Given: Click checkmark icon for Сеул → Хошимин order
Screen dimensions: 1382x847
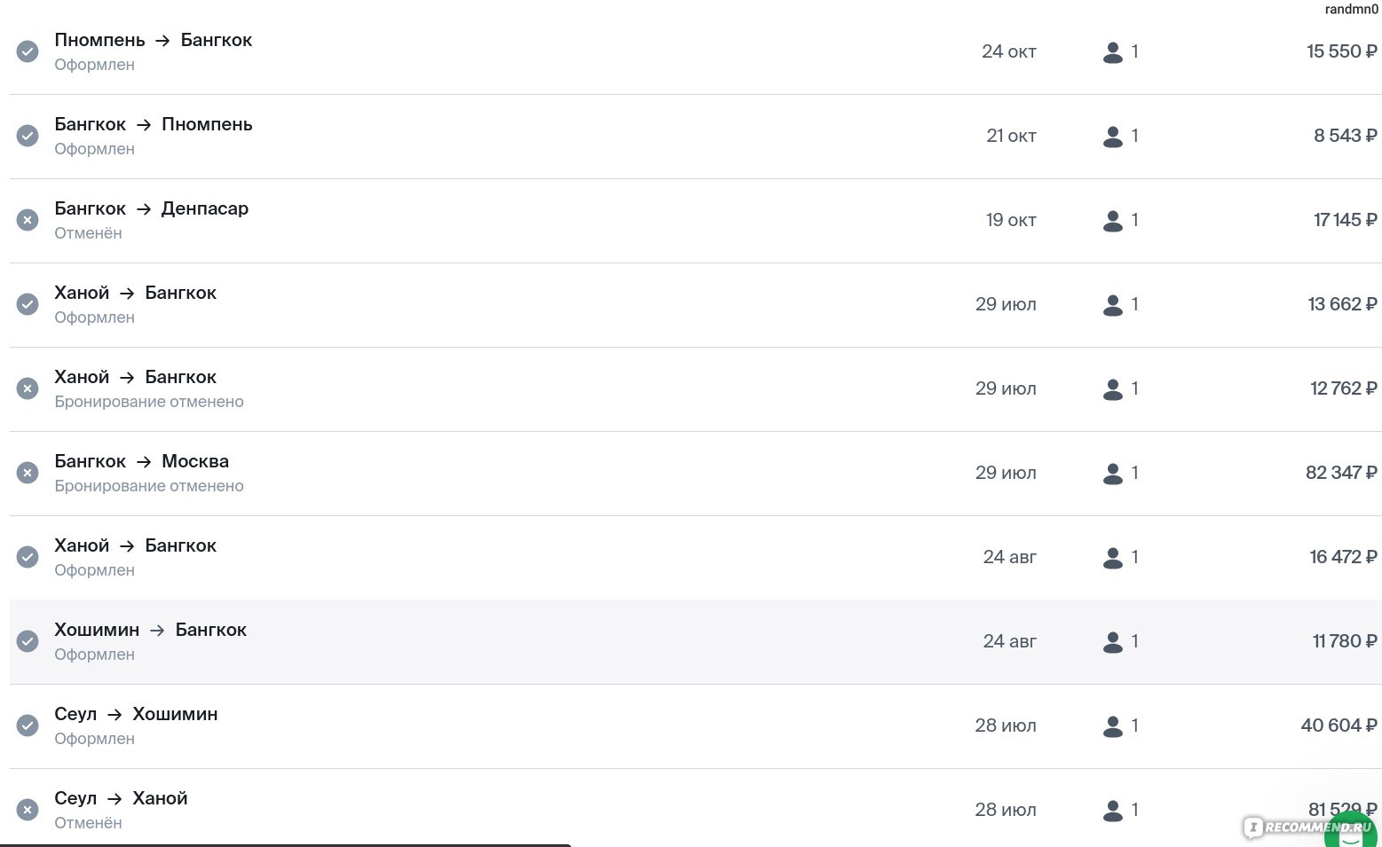Looking at the screenshot, I should tap(28, 725).
